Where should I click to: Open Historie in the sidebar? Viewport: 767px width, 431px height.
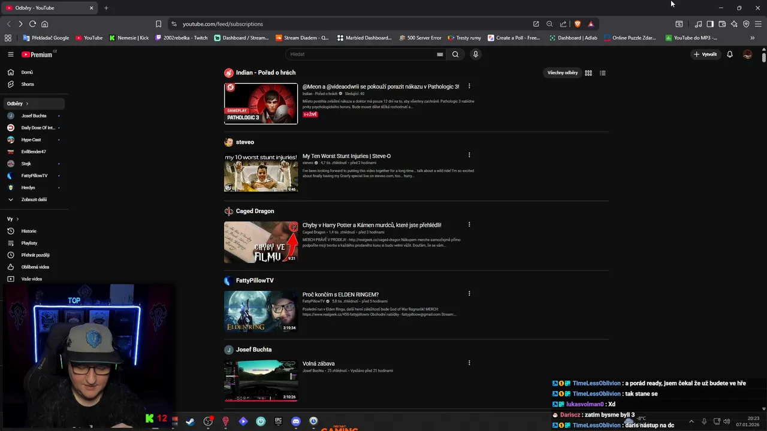[x=29, y=231]
